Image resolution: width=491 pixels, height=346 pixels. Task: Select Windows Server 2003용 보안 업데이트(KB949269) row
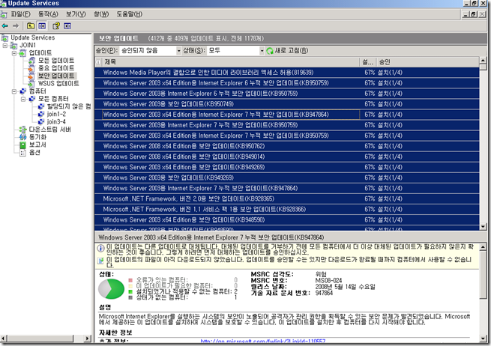tap(287, 177)
